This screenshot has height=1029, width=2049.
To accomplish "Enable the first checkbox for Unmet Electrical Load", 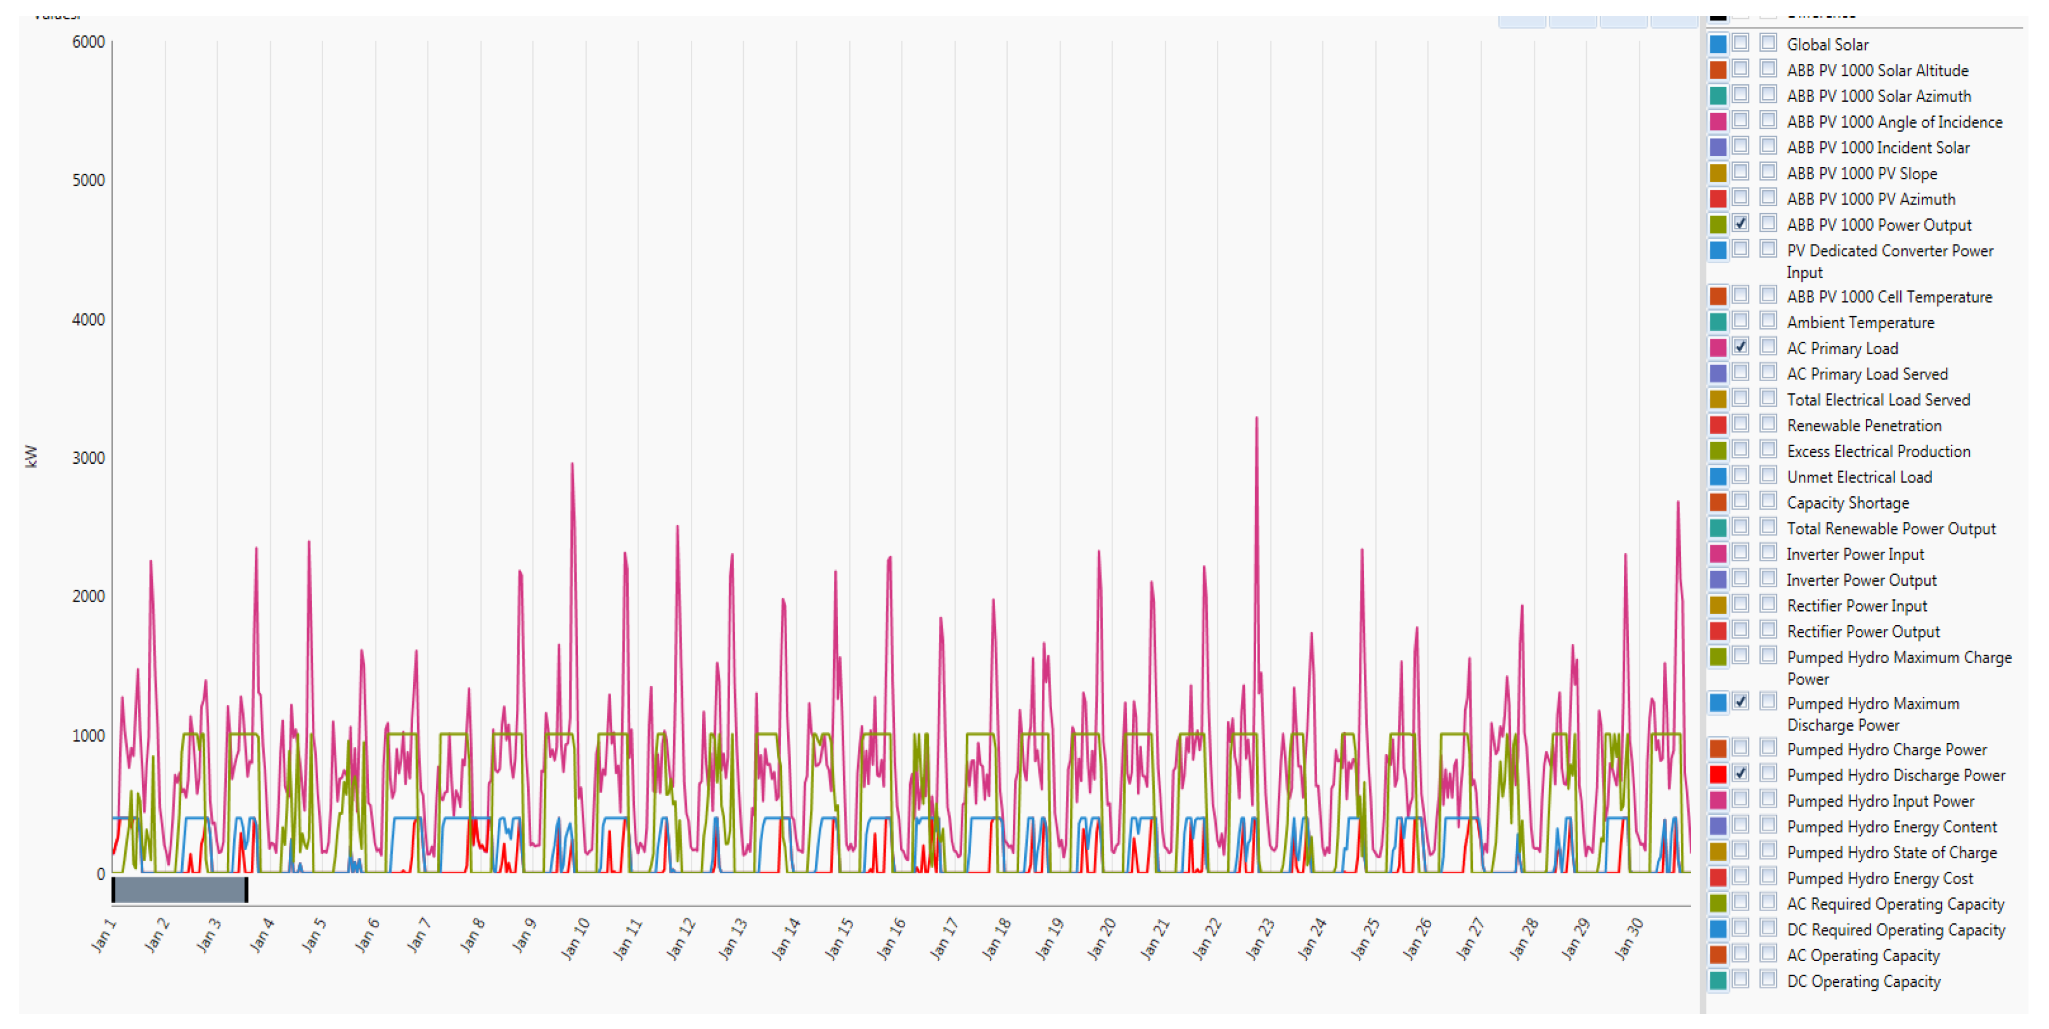I will 1741,476.
